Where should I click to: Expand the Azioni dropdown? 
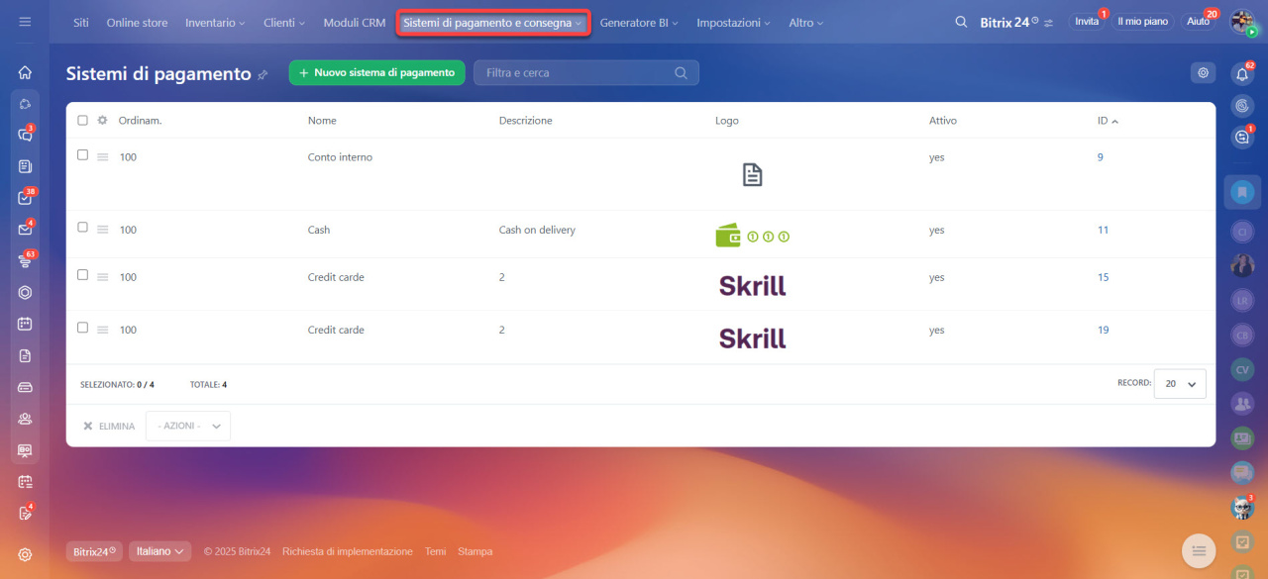(x=188, y=426)
